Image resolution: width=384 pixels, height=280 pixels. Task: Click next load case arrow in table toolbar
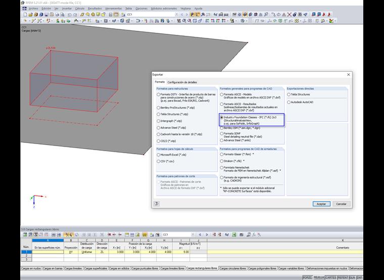pyautogui.click(x=207, y=235)
